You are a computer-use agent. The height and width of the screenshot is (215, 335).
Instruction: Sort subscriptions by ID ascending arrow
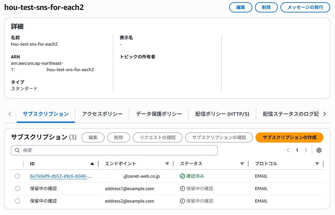pyautogui.click(x=92, y=164)
